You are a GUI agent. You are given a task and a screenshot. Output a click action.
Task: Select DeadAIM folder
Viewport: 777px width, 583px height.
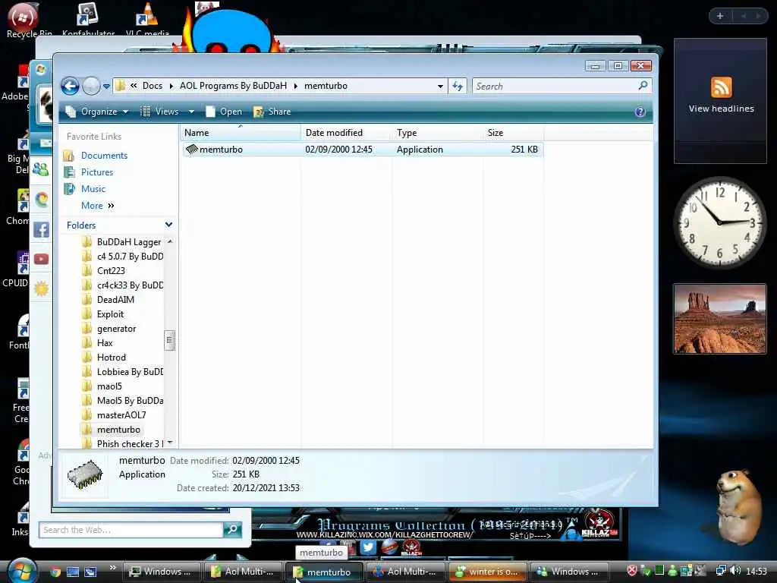(115, 299)
